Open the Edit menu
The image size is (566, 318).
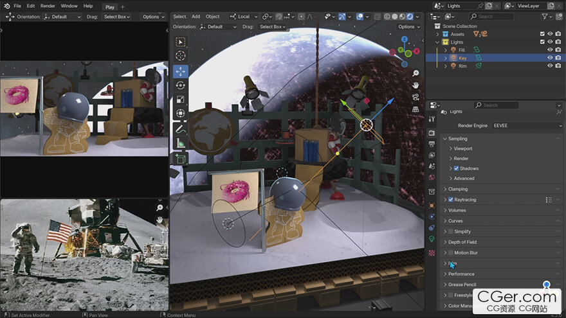click(31, 6)
